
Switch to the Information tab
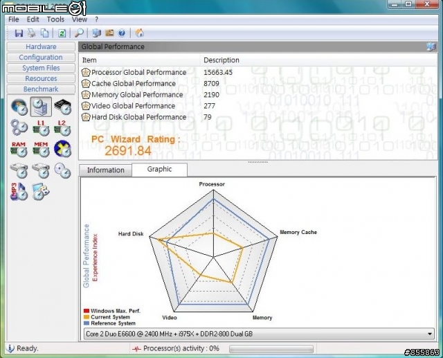pos(106,170)
